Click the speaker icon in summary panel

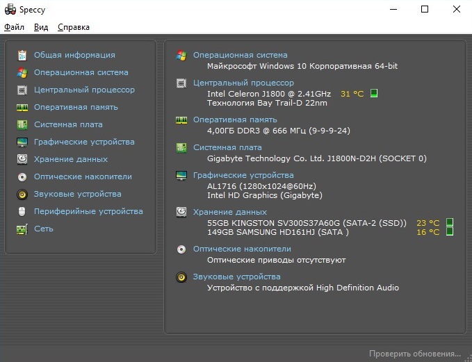pyautogui.click(x=181, y=277)
